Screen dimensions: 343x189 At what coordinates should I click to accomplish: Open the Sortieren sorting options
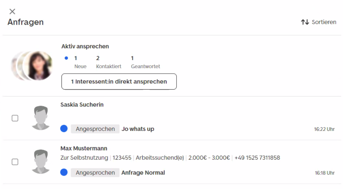319,22
